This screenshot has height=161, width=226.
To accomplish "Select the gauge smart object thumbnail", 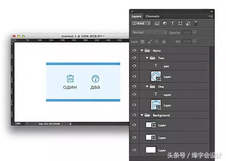I will pos(156,76).
